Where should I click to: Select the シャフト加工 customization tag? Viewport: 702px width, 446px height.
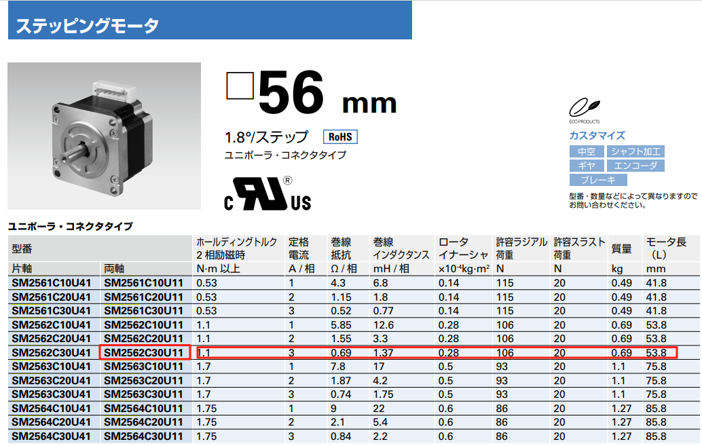635,151
